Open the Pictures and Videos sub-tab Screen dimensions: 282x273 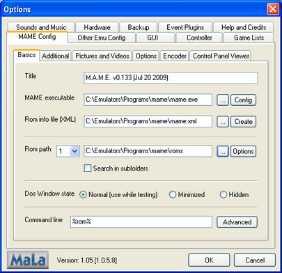(x=102, y=56)
